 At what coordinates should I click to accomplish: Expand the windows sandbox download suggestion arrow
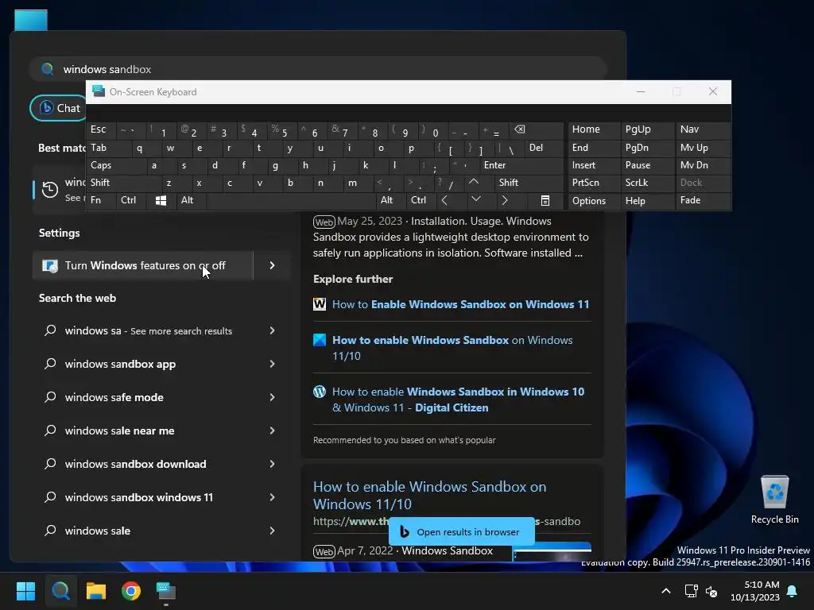pyautogui.click(x=272, y=464)
